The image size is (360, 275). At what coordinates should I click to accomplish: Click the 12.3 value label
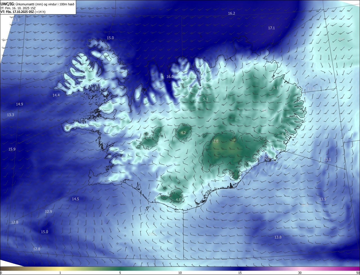click(x=16, y=20)
